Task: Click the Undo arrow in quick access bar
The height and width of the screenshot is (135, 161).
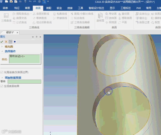Action: pos(30,2)
